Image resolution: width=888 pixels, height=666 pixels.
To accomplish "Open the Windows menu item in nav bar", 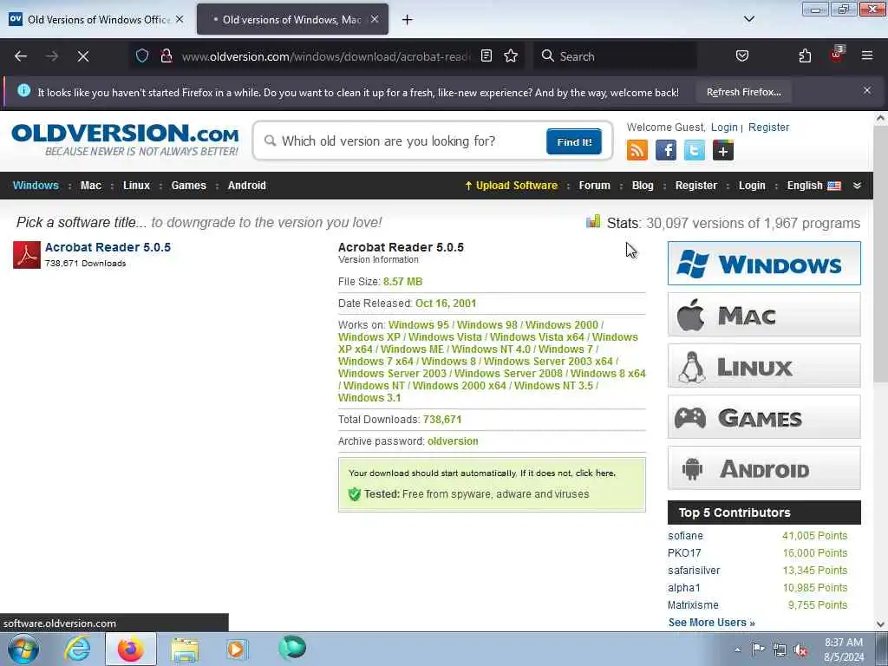I will tap(36, 186).
